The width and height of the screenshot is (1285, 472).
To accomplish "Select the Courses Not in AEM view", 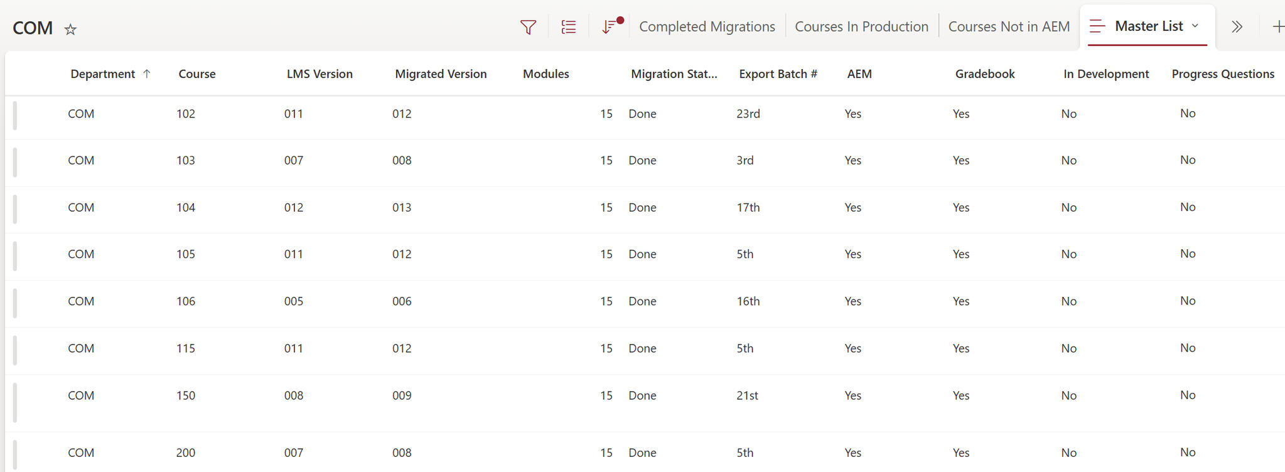I will [x=1009, y=27].
